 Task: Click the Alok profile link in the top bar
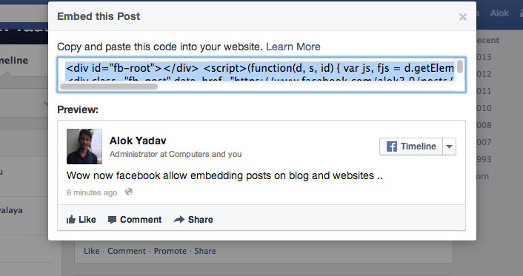(x=499, y=13)
